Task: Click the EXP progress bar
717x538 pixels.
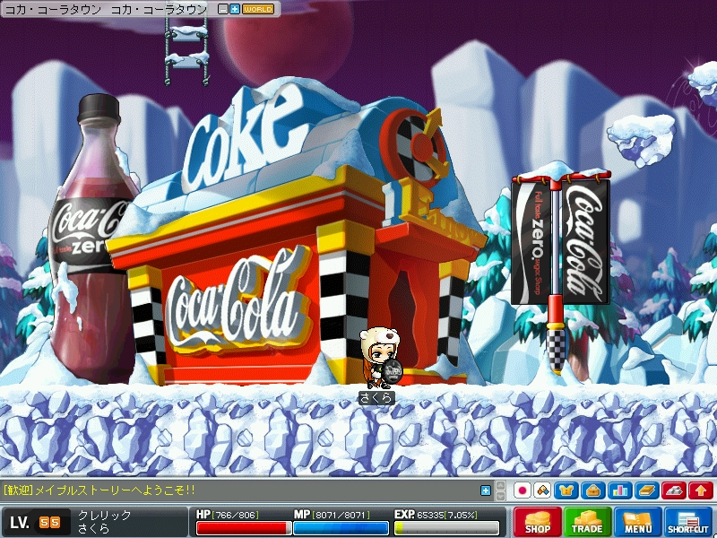Action: coord(446,528)
